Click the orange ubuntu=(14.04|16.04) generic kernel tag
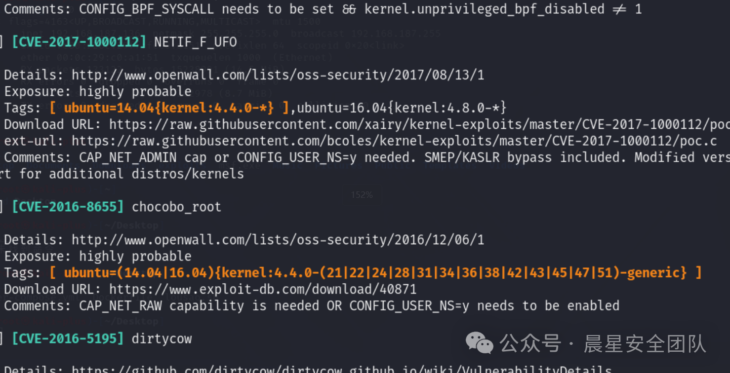 click(375, 273)
